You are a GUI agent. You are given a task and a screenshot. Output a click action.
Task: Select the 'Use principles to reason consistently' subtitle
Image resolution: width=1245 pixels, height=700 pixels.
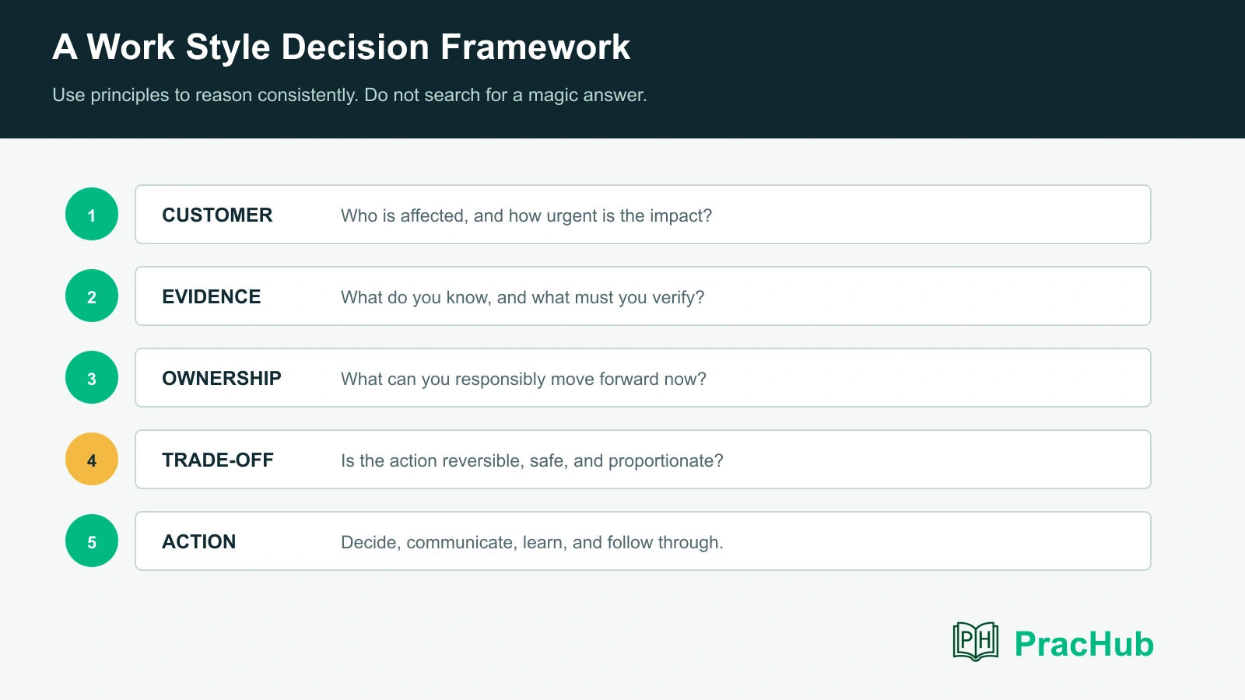(x=349, y=95)
